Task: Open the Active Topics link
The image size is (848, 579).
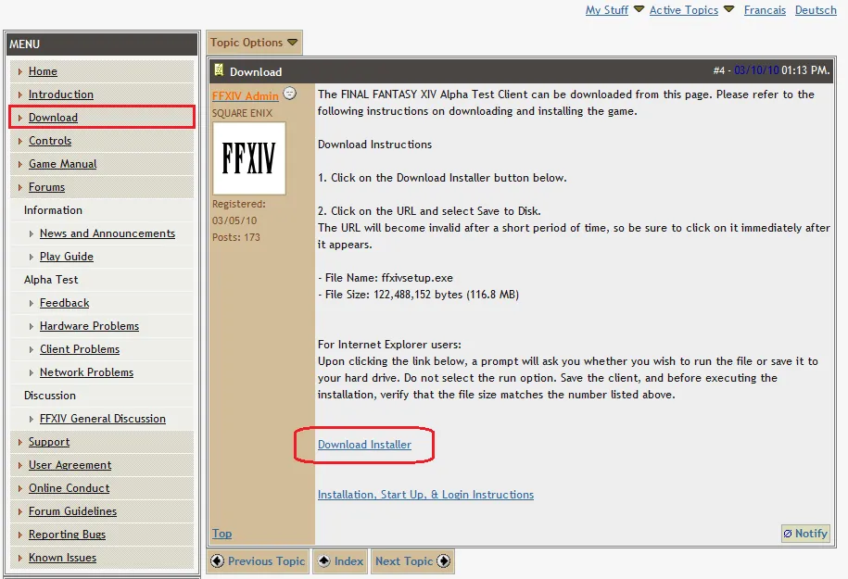Action: [684, 10]
